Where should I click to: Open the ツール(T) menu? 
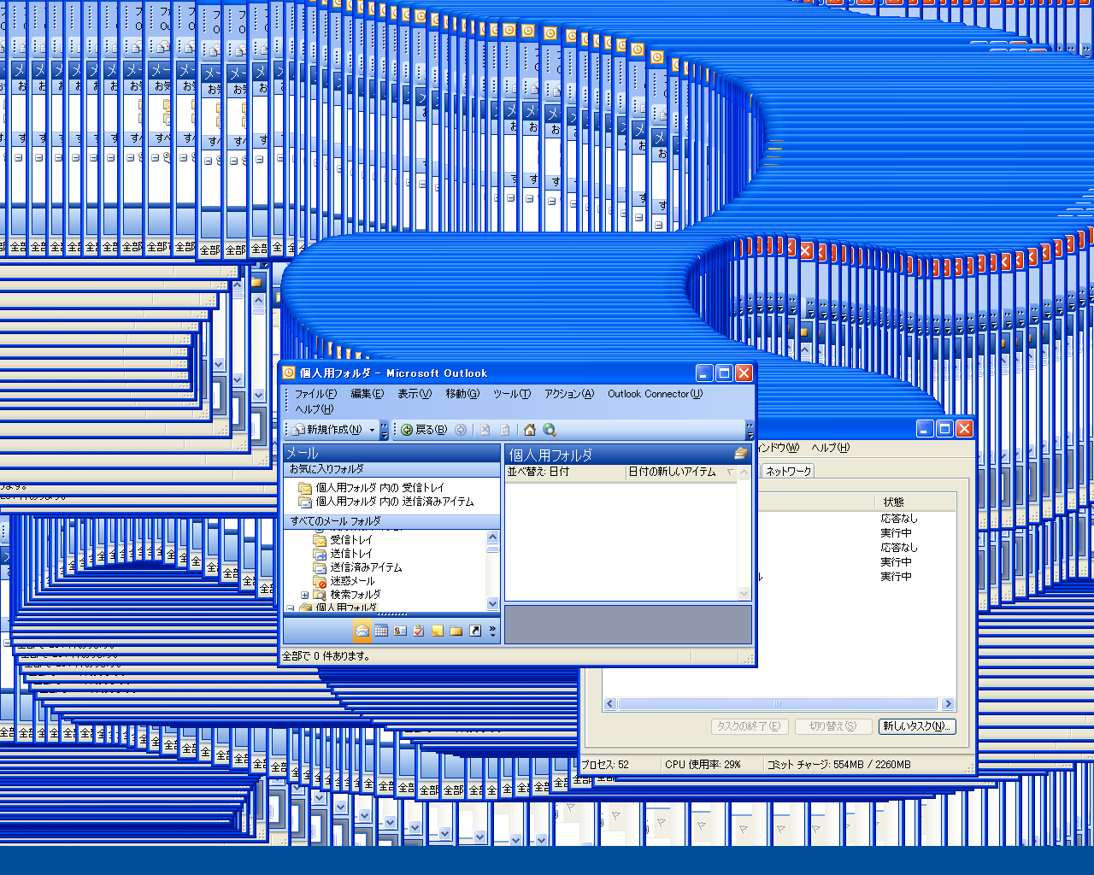coord(512,394)
